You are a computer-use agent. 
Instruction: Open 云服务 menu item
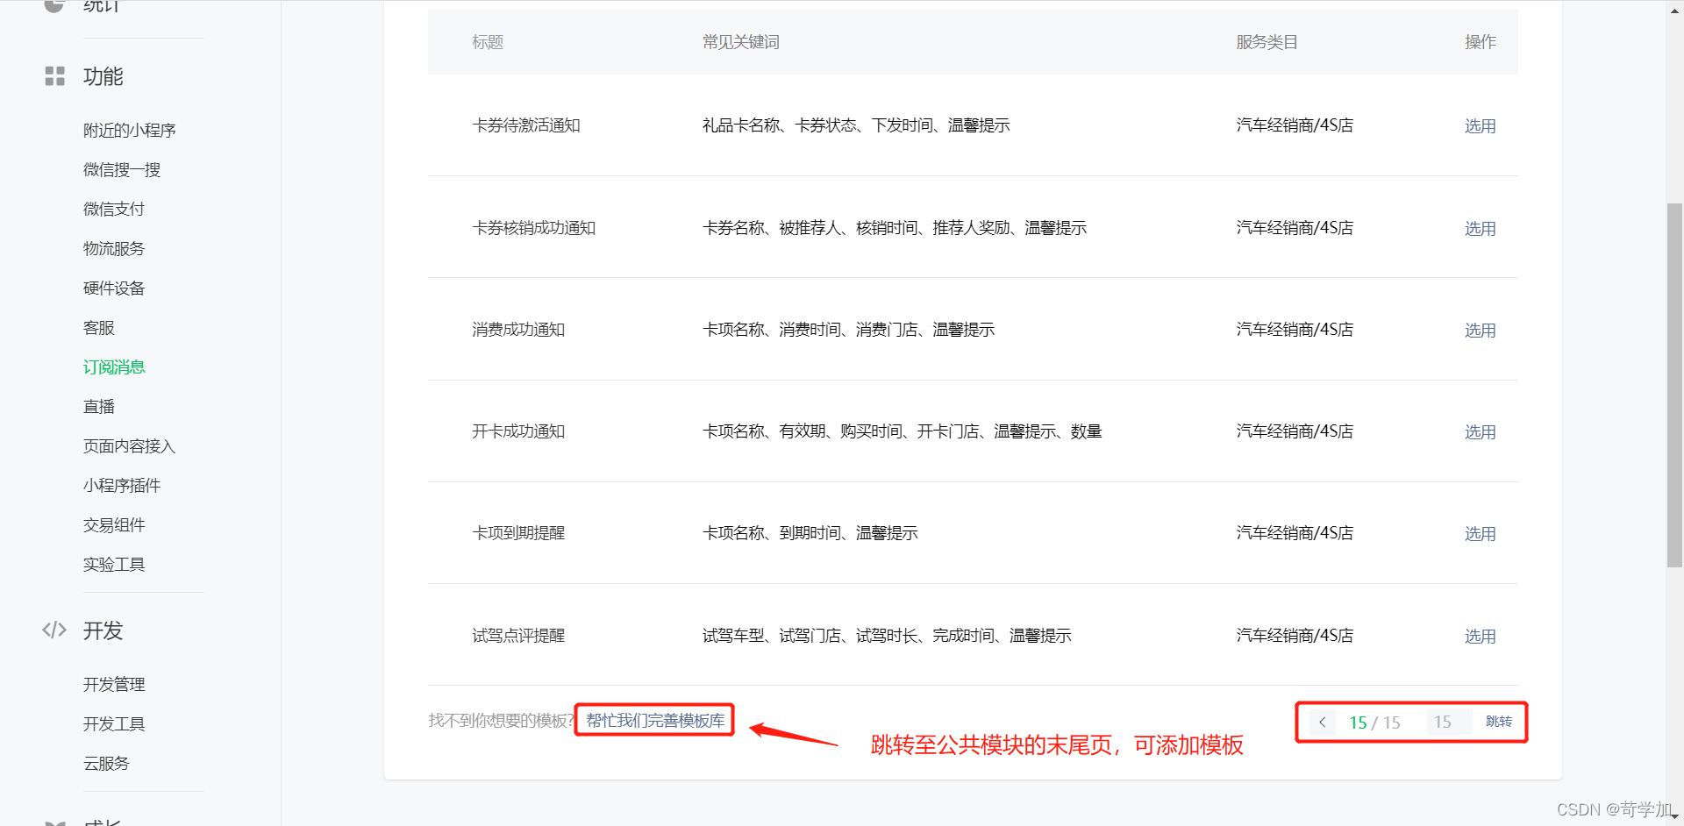coord(106,763)
